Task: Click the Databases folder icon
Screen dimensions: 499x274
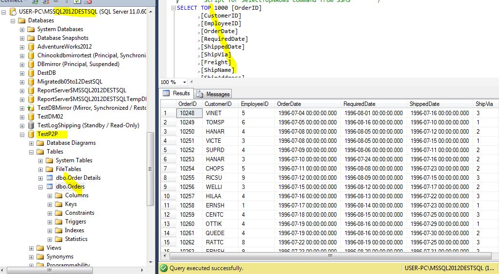Action: click(x=22, y=21)
